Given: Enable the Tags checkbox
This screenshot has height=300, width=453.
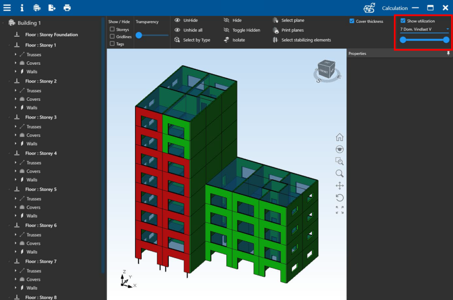Looking at the screenshot, I should [112, 43].
